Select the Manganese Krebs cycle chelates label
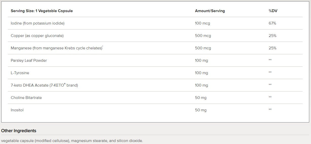 coord(56,48)
